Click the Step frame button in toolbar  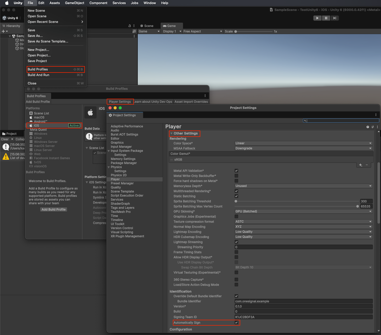click(x=335, y=18)
